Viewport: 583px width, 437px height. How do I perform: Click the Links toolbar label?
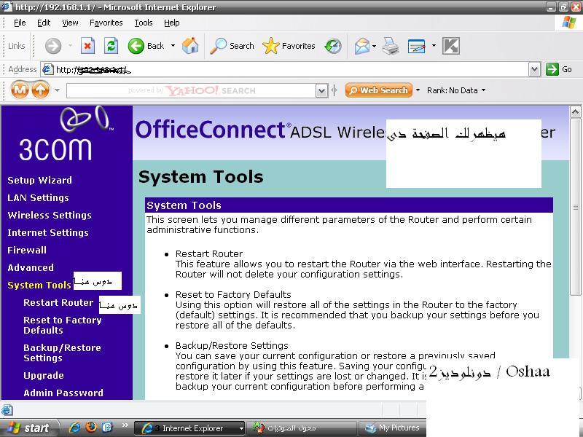click(x=16, y=46)
